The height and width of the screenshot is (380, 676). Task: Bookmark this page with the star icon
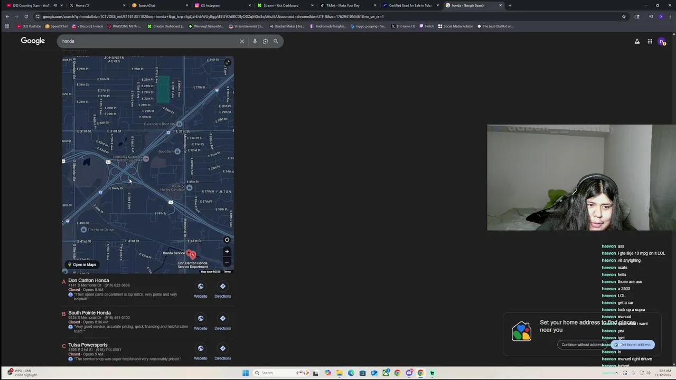pos(624,16)
